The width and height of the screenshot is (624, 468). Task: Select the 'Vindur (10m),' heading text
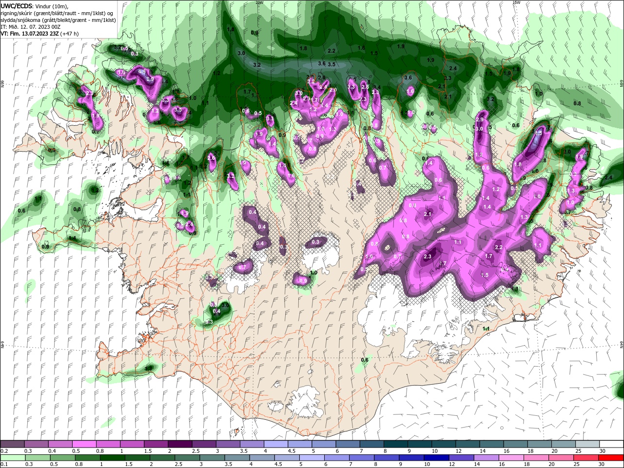pyautogui.click(x=52, y=6)
